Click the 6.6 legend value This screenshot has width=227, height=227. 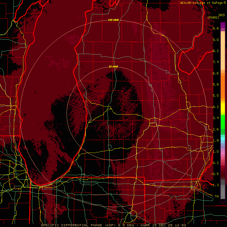click(216, 73)
